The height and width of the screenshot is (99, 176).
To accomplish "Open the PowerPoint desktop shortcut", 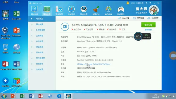I will 17,32.
